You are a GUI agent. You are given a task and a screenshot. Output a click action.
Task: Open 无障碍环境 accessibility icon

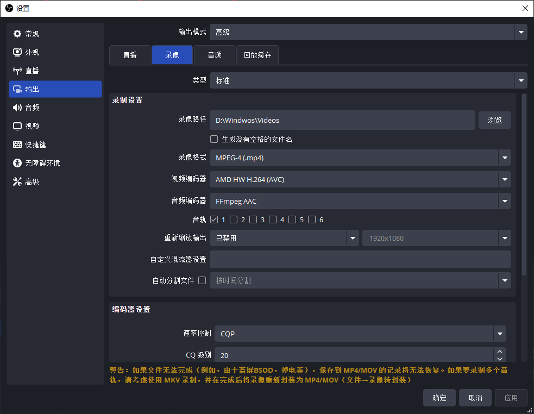[x=17, y=163]
